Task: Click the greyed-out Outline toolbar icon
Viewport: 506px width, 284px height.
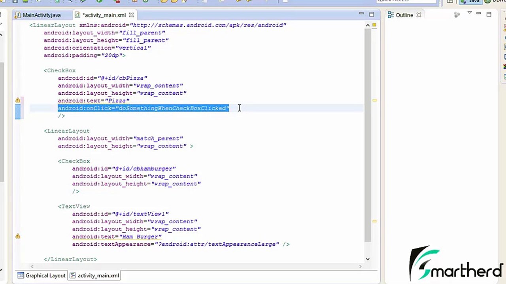Action: (x=457, y=15)
